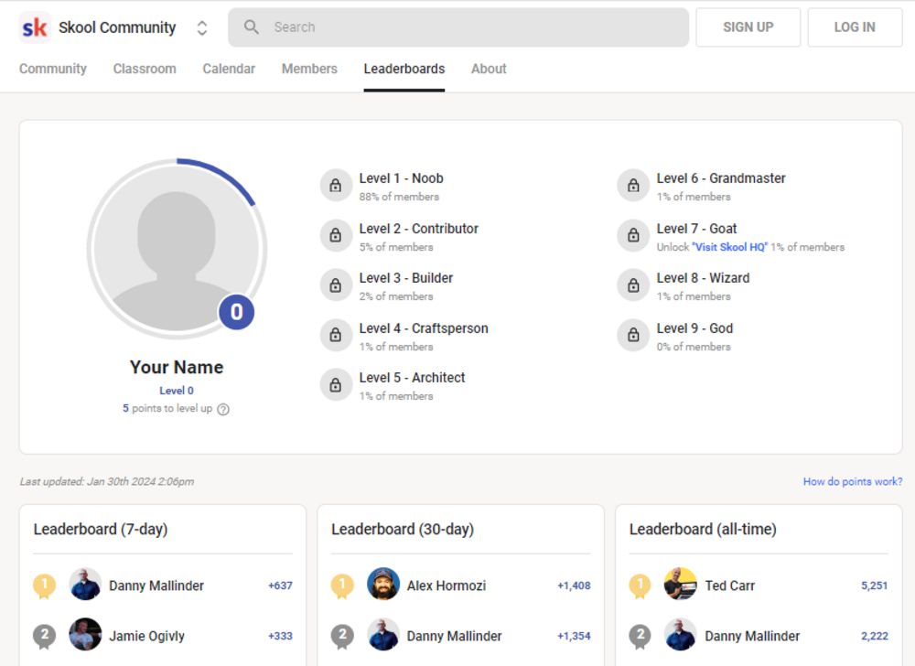Screen dimensions: 915x666
Task: Click the +637 points value
Action: point(280,585)
